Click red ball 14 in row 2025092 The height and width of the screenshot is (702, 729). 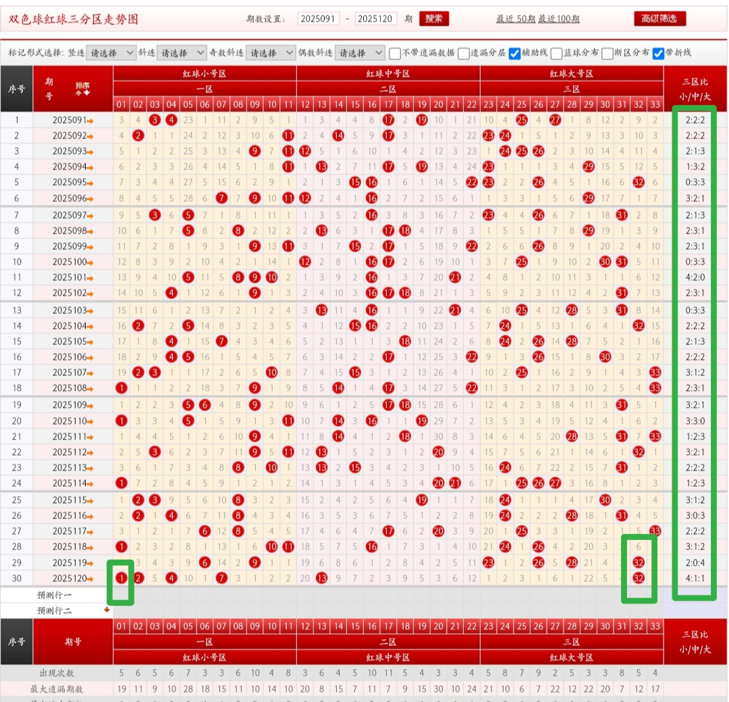[x=338, y=136]
